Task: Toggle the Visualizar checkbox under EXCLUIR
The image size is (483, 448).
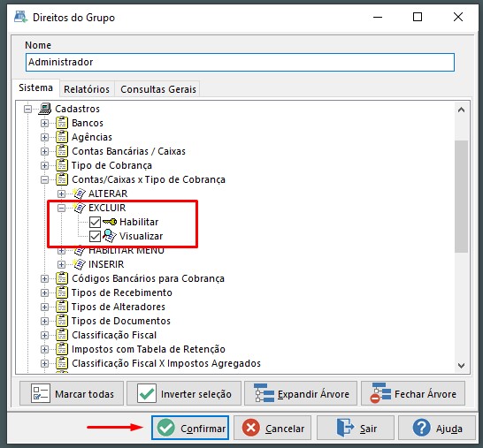Action: [x=95, y=236]
